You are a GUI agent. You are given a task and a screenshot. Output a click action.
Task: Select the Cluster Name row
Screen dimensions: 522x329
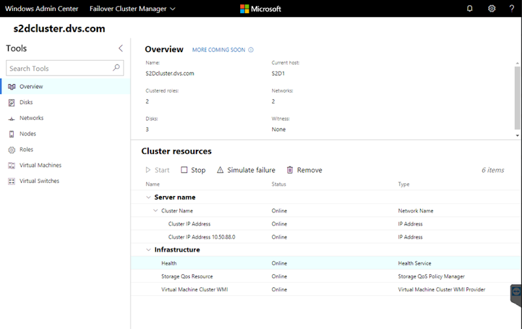pyautogui.click(x=326, y=210)
